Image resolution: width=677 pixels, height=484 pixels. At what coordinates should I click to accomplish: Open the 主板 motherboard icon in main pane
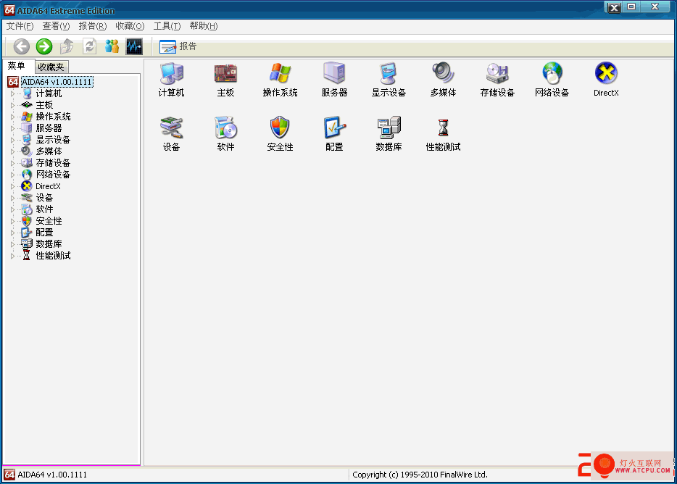[226, 80]
